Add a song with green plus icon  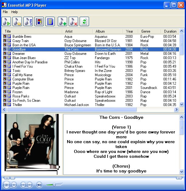point(62,22)
